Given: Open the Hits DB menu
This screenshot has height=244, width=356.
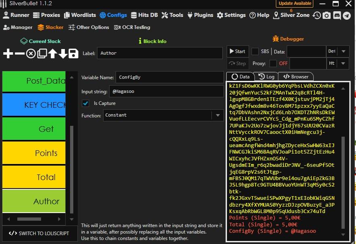Looking at the screenshot, I should point(144,15).
